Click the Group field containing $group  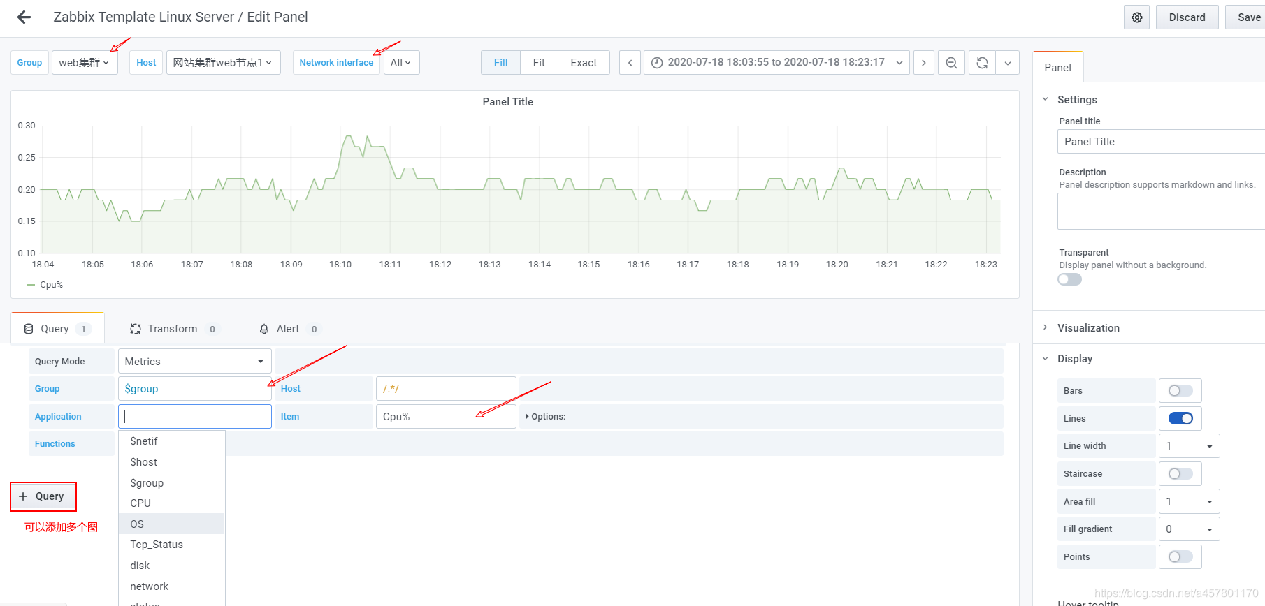pos(195,389)
